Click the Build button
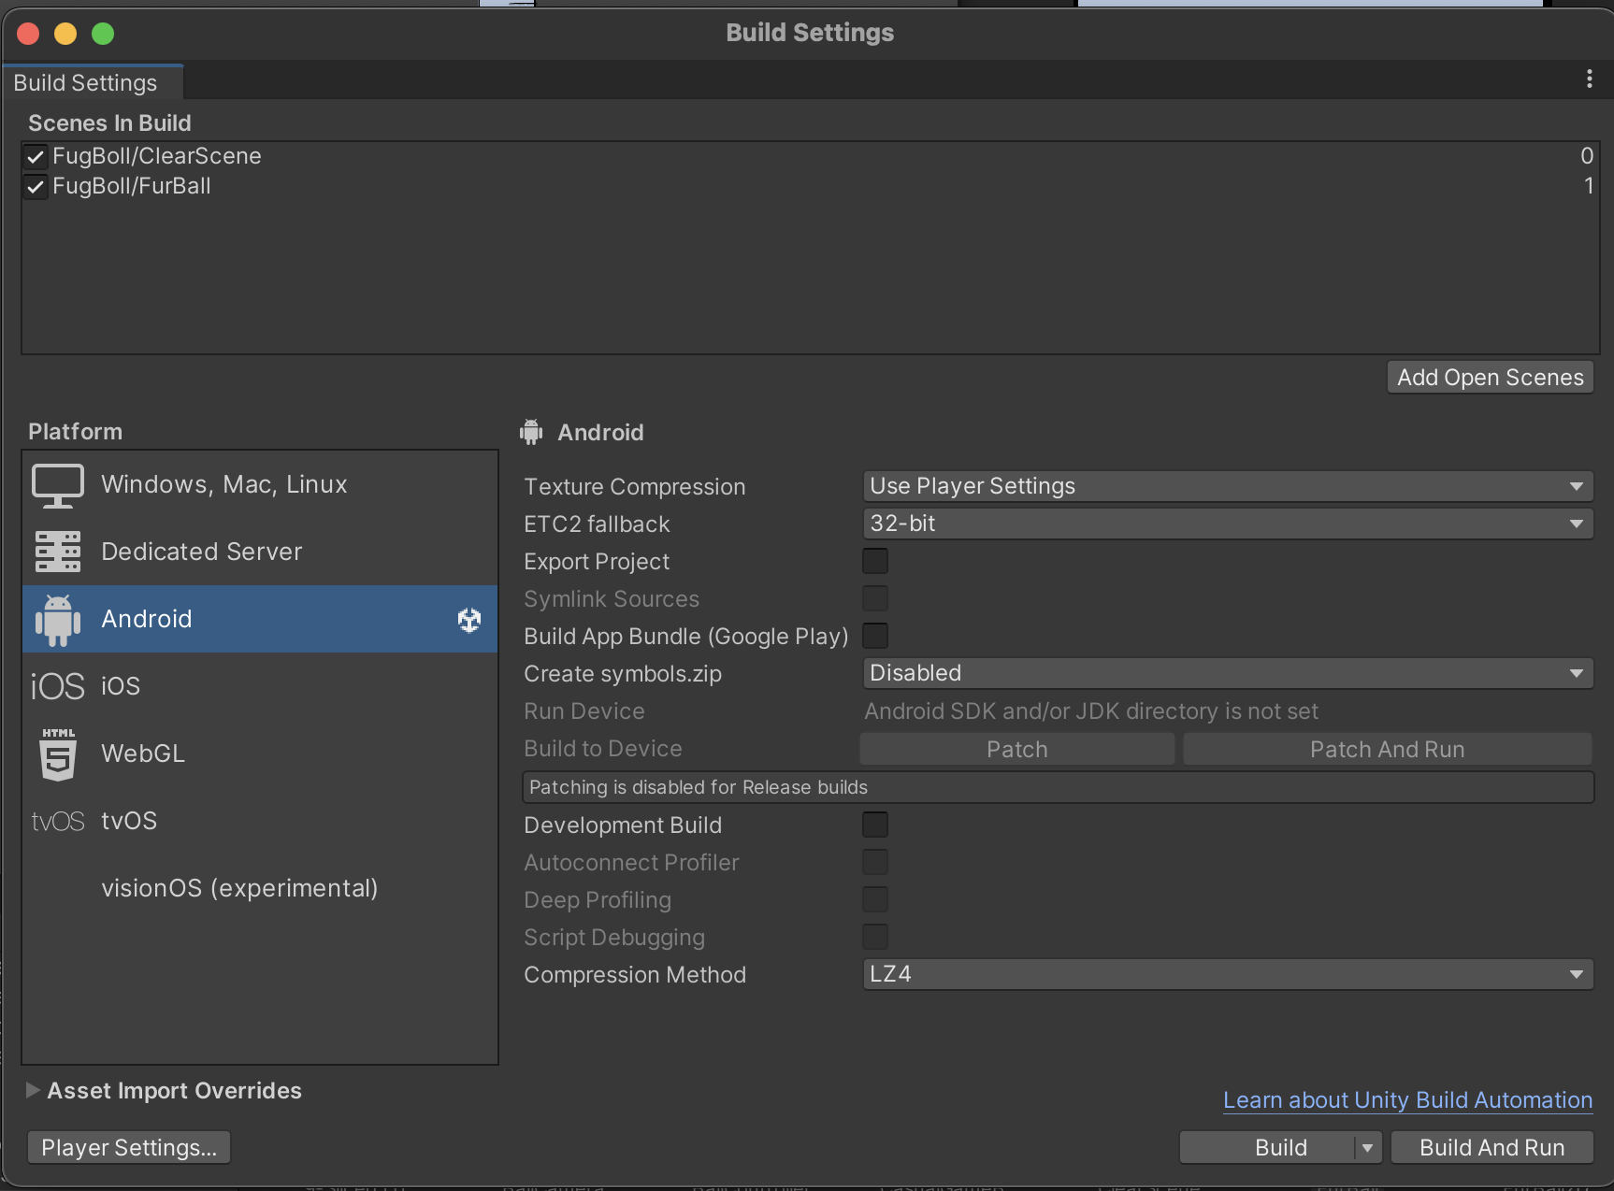Image resolution: width=1614 pixels, height=1191 pixels. (1267, 1148)
